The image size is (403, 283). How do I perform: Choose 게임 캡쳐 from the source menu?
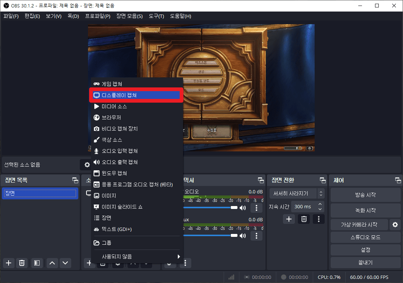pyautogui.click(x=136, y=84)
